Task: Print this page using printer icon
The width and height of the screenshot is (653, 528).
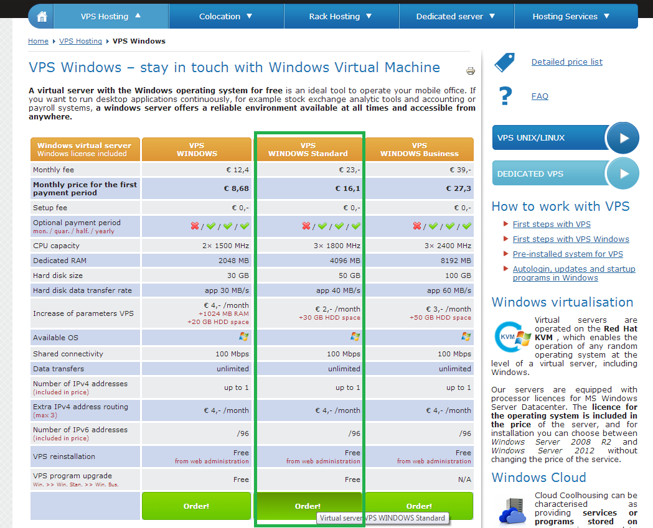Action: (471, 71)
